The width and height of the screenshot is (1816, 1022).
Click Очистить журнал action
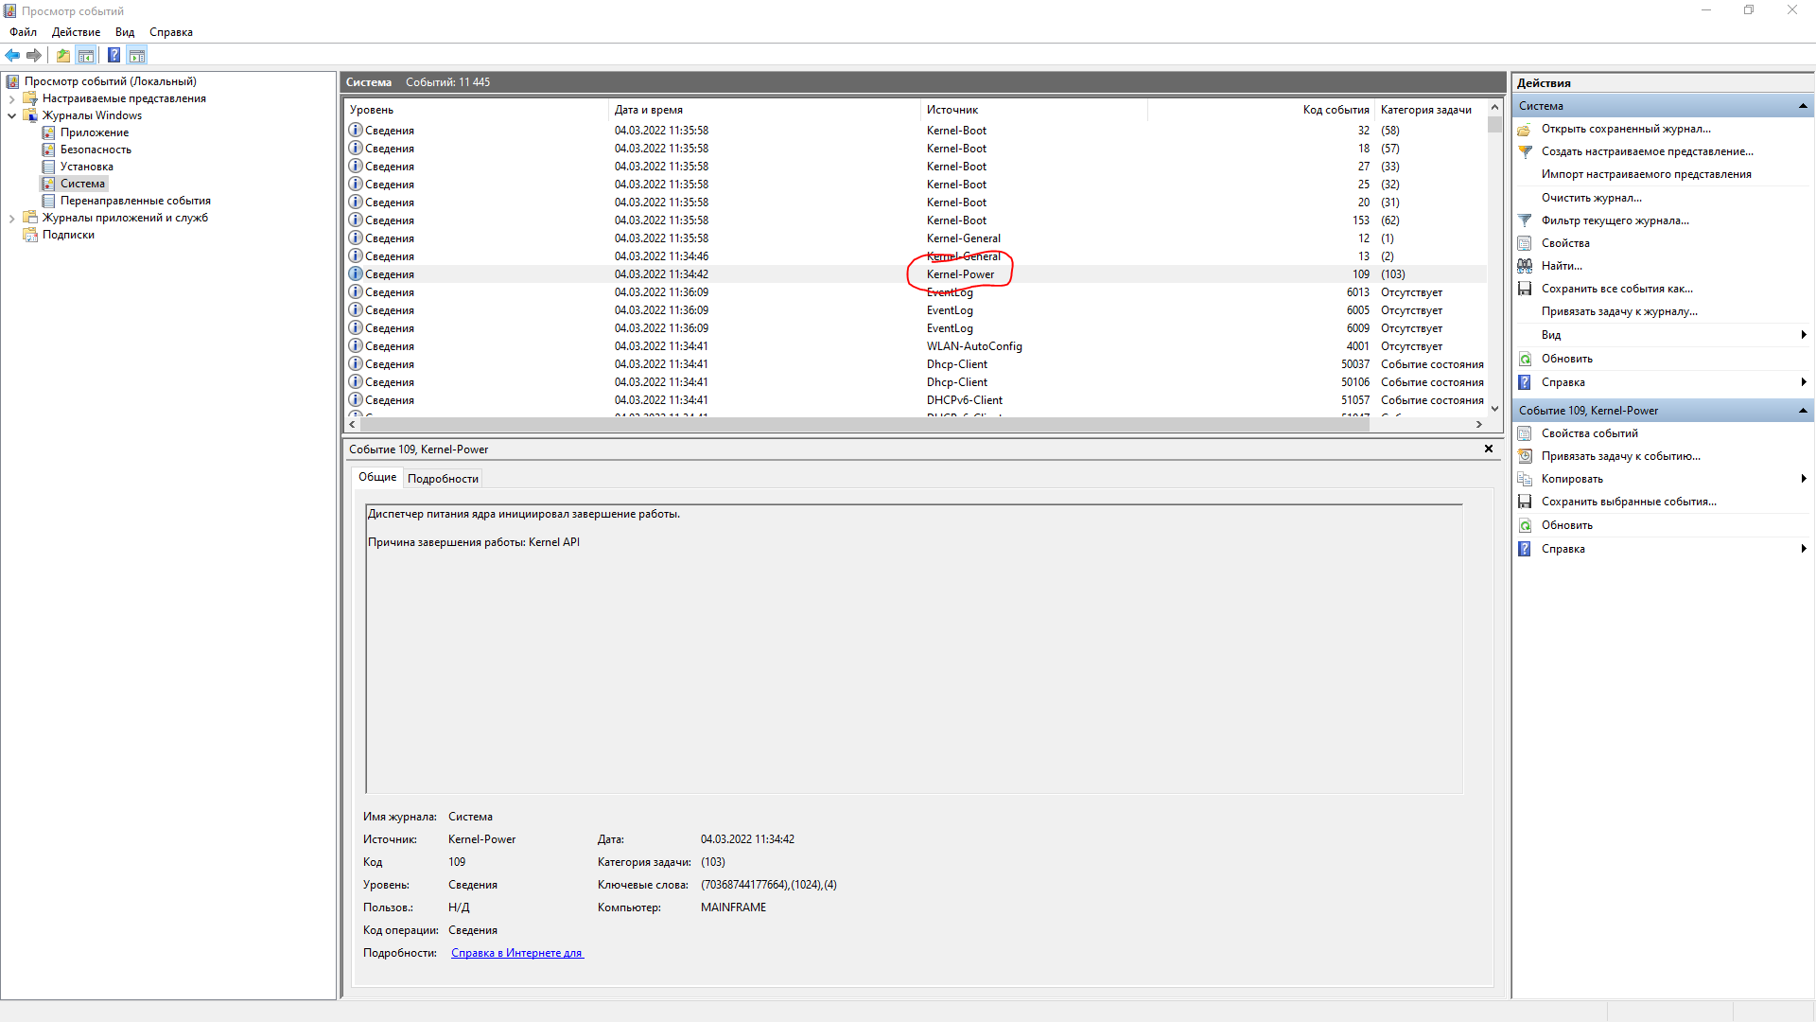pos(1592,198)
